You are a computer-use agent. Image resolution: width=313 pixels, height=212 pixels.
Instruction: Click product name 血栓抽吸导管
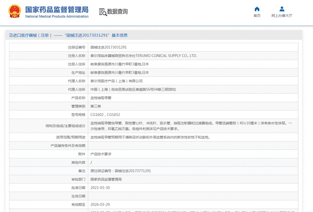101,98
